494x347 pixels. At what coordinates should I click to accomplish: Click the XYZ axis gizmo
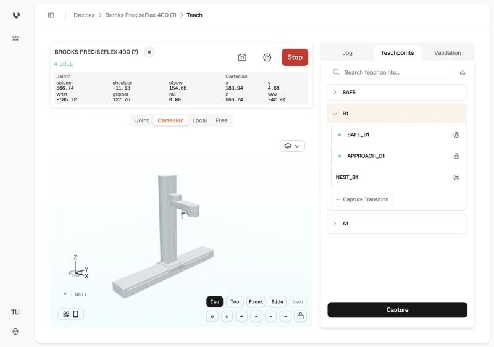[x=79, y=267]
